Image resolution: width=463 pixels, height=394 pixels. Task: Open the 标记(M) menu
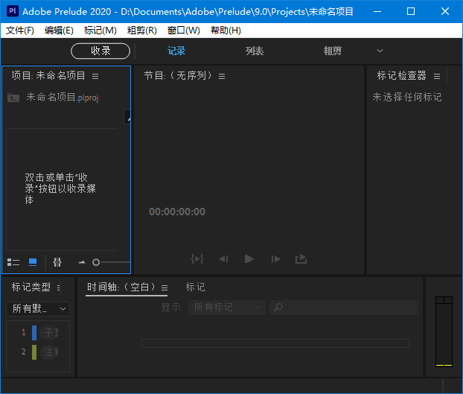tap(100, 31)
